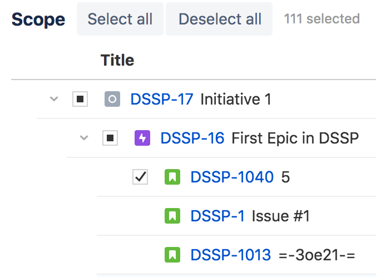This screenshot has height=277, width=376.
Task: Toggle the checkbox for DSSP-16 epic
Action: tap(110, 138)
